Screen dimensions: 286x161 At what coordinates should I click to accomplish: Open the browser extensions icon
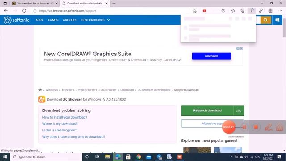coord(223,11)
